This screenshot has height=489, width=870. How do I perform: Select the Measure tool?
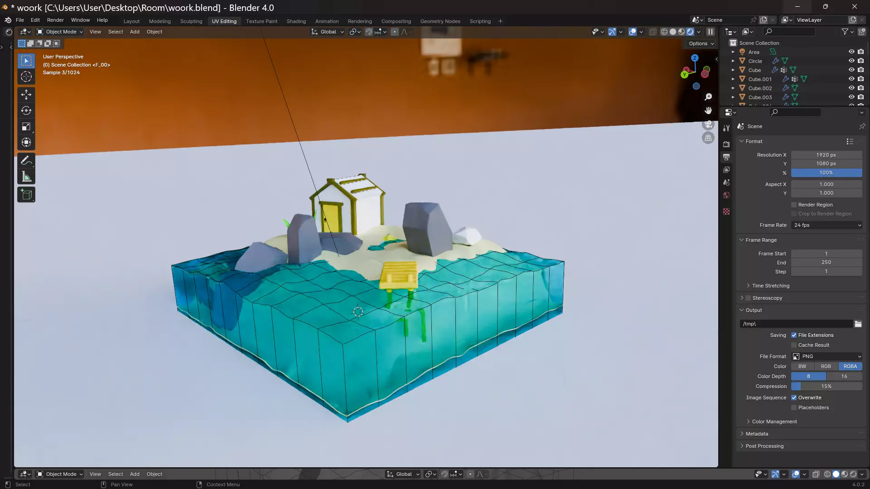[x=26, y=177]
